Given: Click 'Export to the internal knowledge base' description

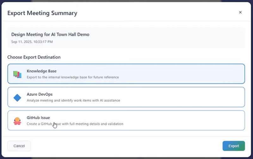Looking at the screenshot, I should tap(73, 77).
